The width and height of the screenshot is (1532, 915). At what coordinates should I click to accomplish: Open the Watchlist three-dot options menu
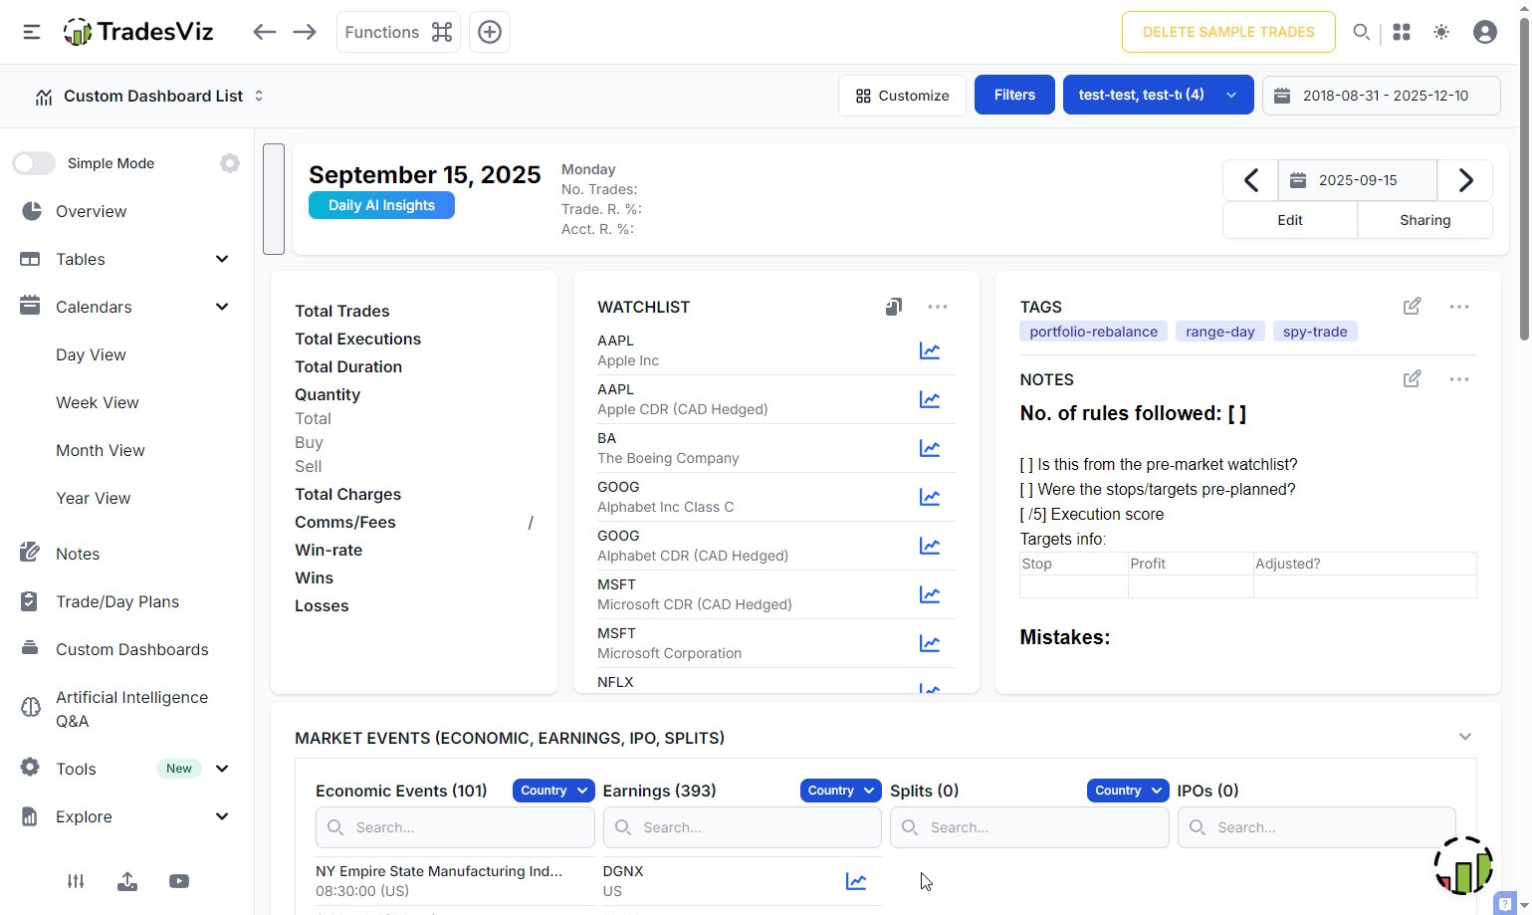tap(938, 307)
